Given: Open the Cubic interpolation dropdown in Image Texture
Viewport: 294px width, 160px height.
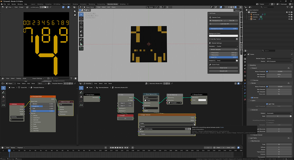Looking at the screenshot, I should point(167,124).
